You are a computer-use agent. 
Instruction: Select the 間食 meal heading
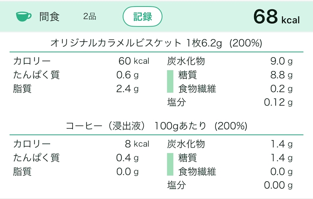[49, 17]
